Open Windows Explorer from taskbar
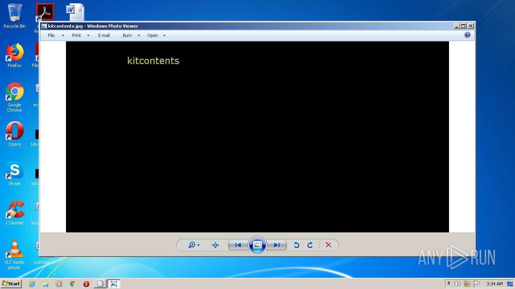The height and width of the screenshot is (289, 515). 45,284
